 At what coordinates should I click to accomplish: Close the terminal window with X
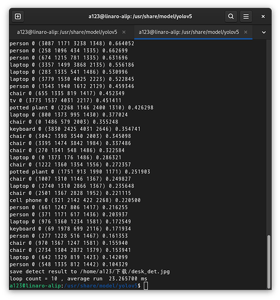click(263, 17)
